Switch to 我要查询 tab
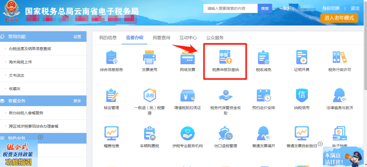The height and width of the screenshot is (167, 367). pos(161,38)
